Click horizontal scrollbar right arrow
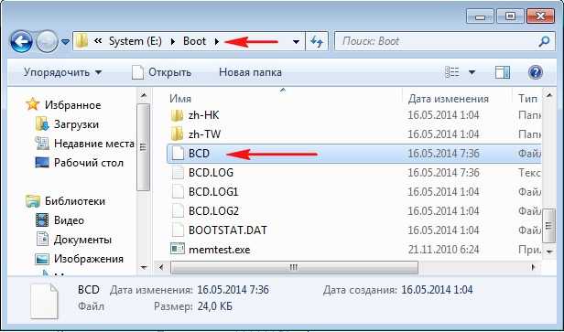Image resolution: width=564 pixels, height=332 pixels. click(x=534, y=267)
